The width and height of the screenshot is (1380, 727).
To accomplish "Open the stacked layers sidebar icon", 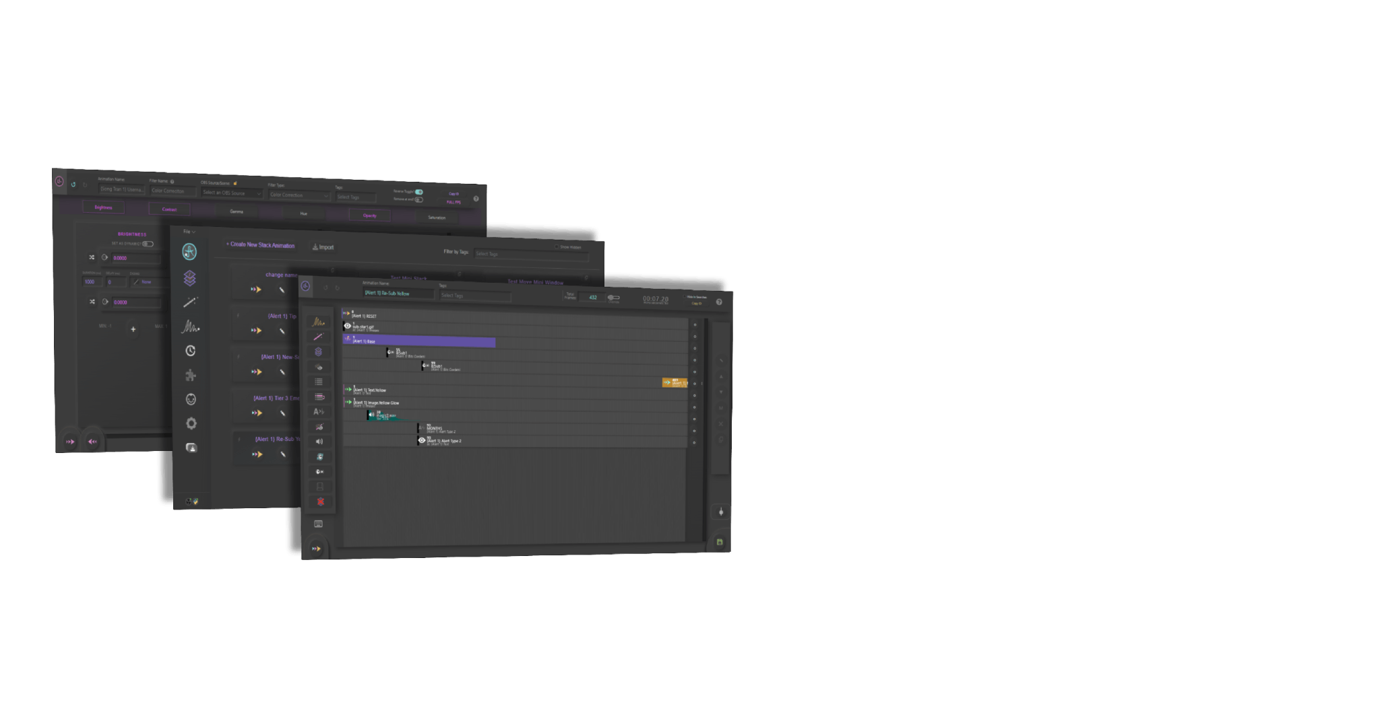I will click(x=189, y=278).
